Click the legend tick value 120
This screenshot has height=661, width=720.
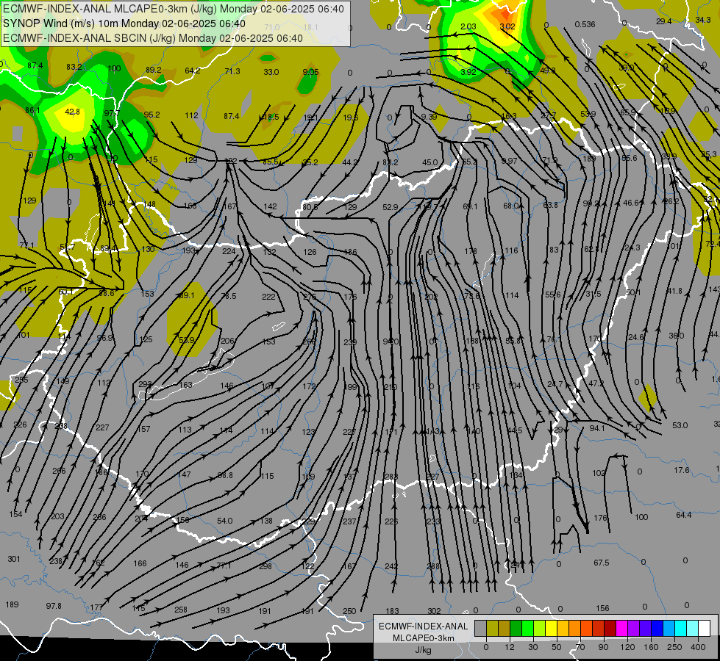627,647
